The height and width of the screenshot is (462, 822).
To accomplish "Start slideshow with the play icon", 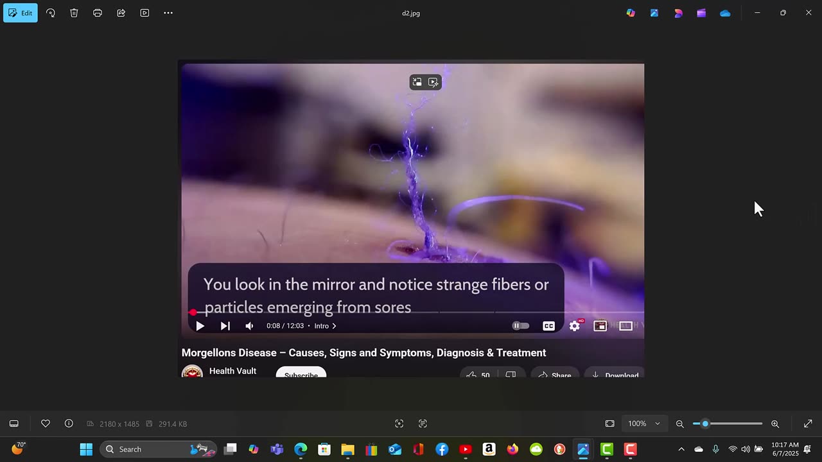I will pyautogui.click(x=144, y=13).
